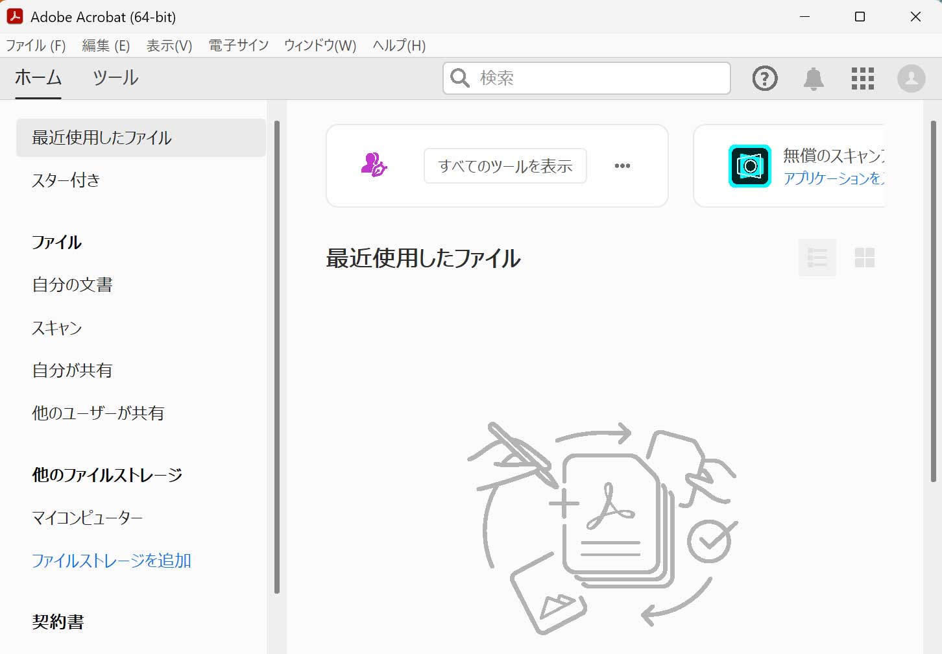Close the Acrobat window
The width and height of the screenshot is (942, 654).
point(915,17)
